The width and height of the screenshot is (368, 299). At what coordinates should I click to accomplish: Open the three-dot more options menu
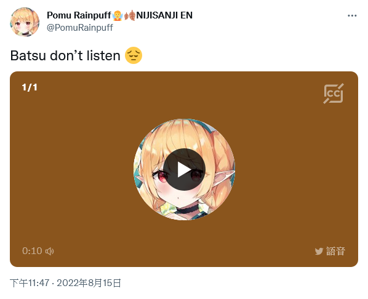point(352,16)
